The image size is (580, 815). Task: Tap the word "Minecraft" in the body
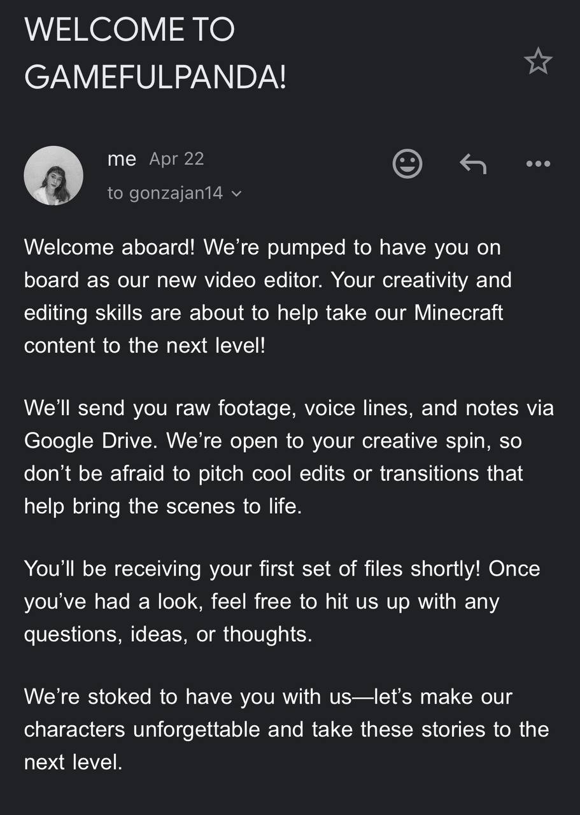click(x=458, y=313)
